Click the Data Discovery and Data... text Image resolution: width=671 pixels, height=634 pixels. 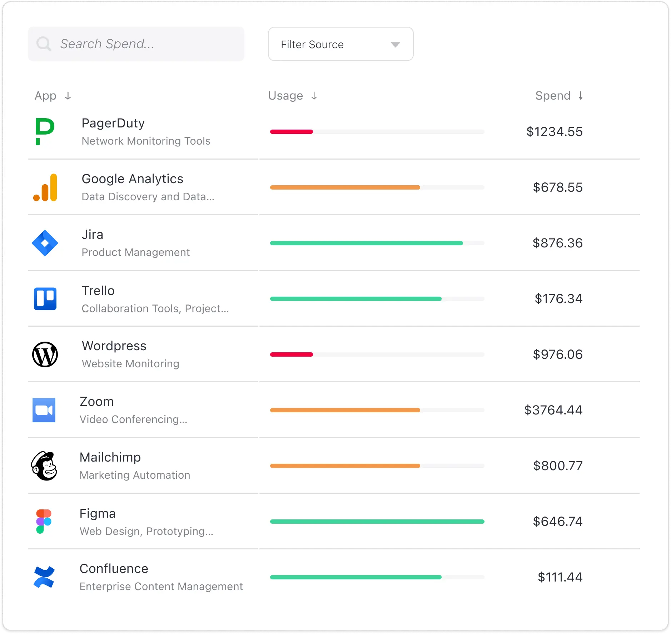pyautogui.click(x=148, y=197)
